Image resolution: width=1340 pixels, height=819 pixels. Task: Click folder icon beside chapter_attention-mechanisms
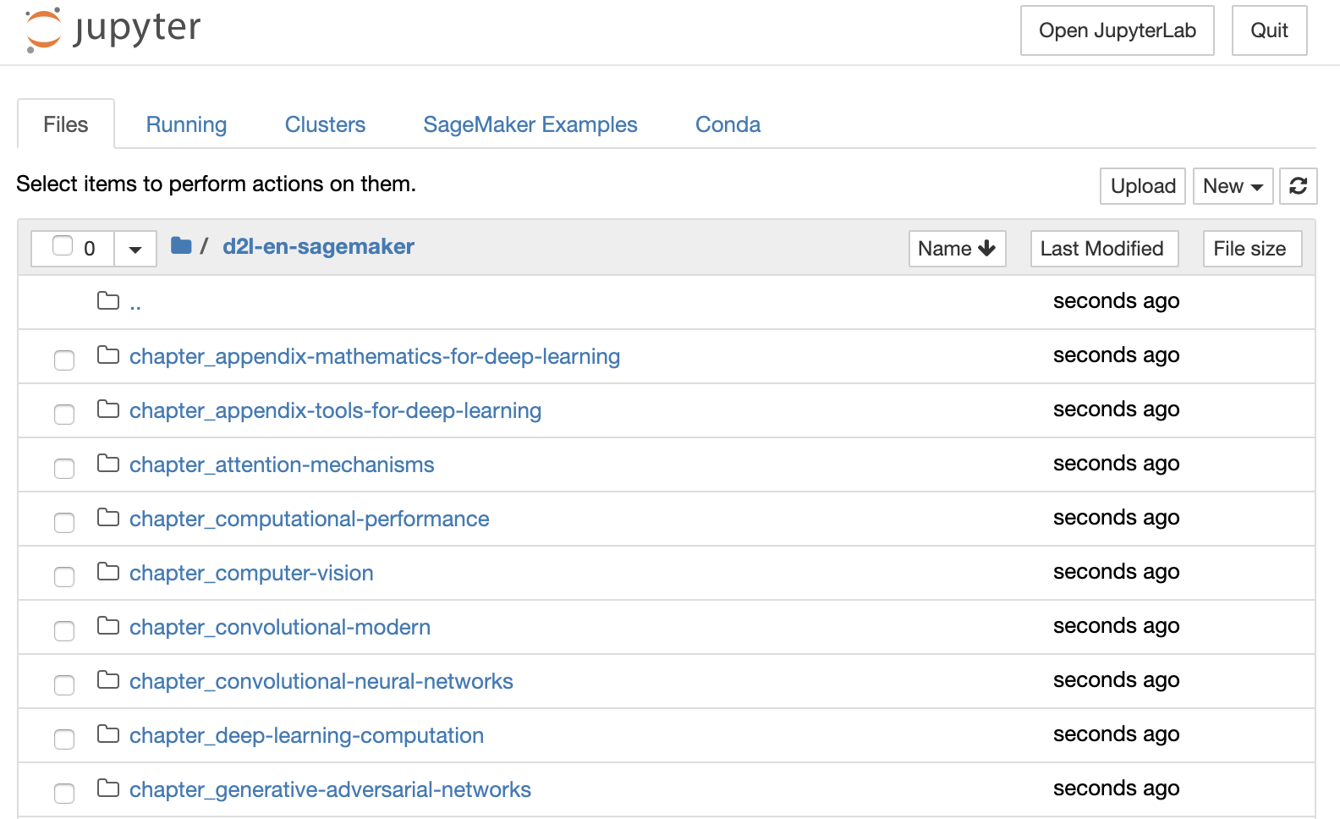(108, 464)
